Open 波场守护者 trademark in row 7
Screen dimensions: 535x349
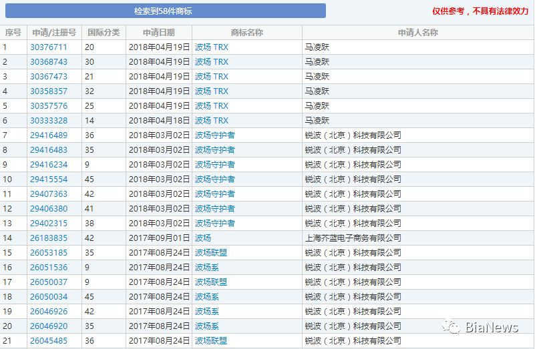[x=214, y=135]
